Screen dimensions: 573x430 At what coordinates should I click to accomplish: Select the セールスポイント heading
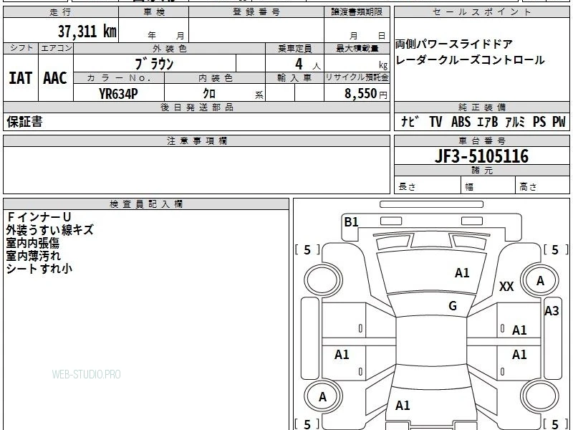coord(481,12)
